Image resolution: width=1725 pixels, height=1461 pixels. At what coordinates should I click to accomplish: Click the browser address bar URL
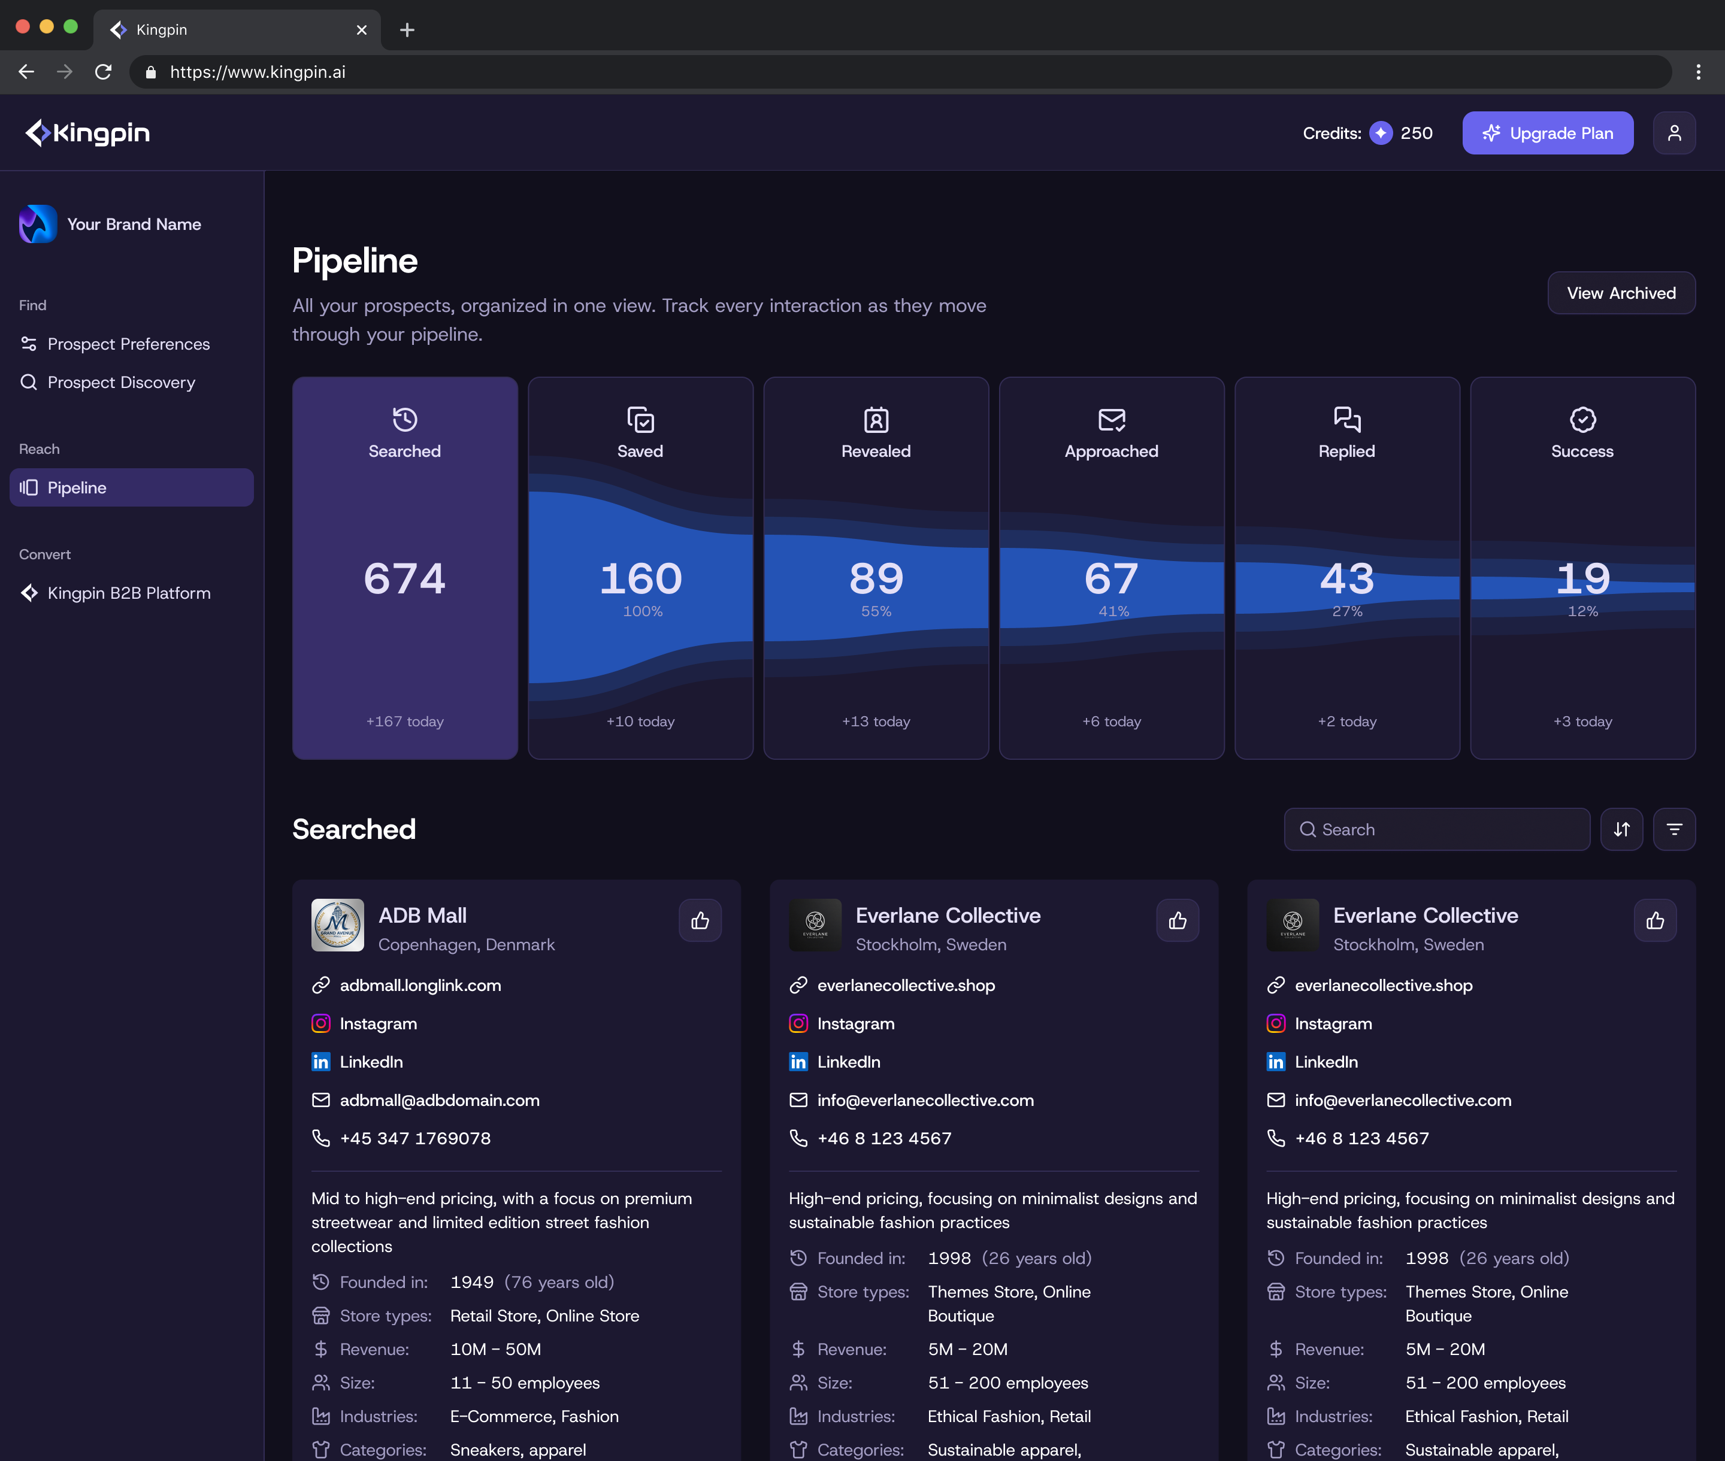click(258, 72)
